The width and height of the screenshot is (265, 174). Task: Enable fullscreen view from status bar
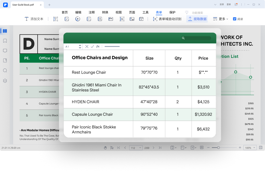(260, 148)
